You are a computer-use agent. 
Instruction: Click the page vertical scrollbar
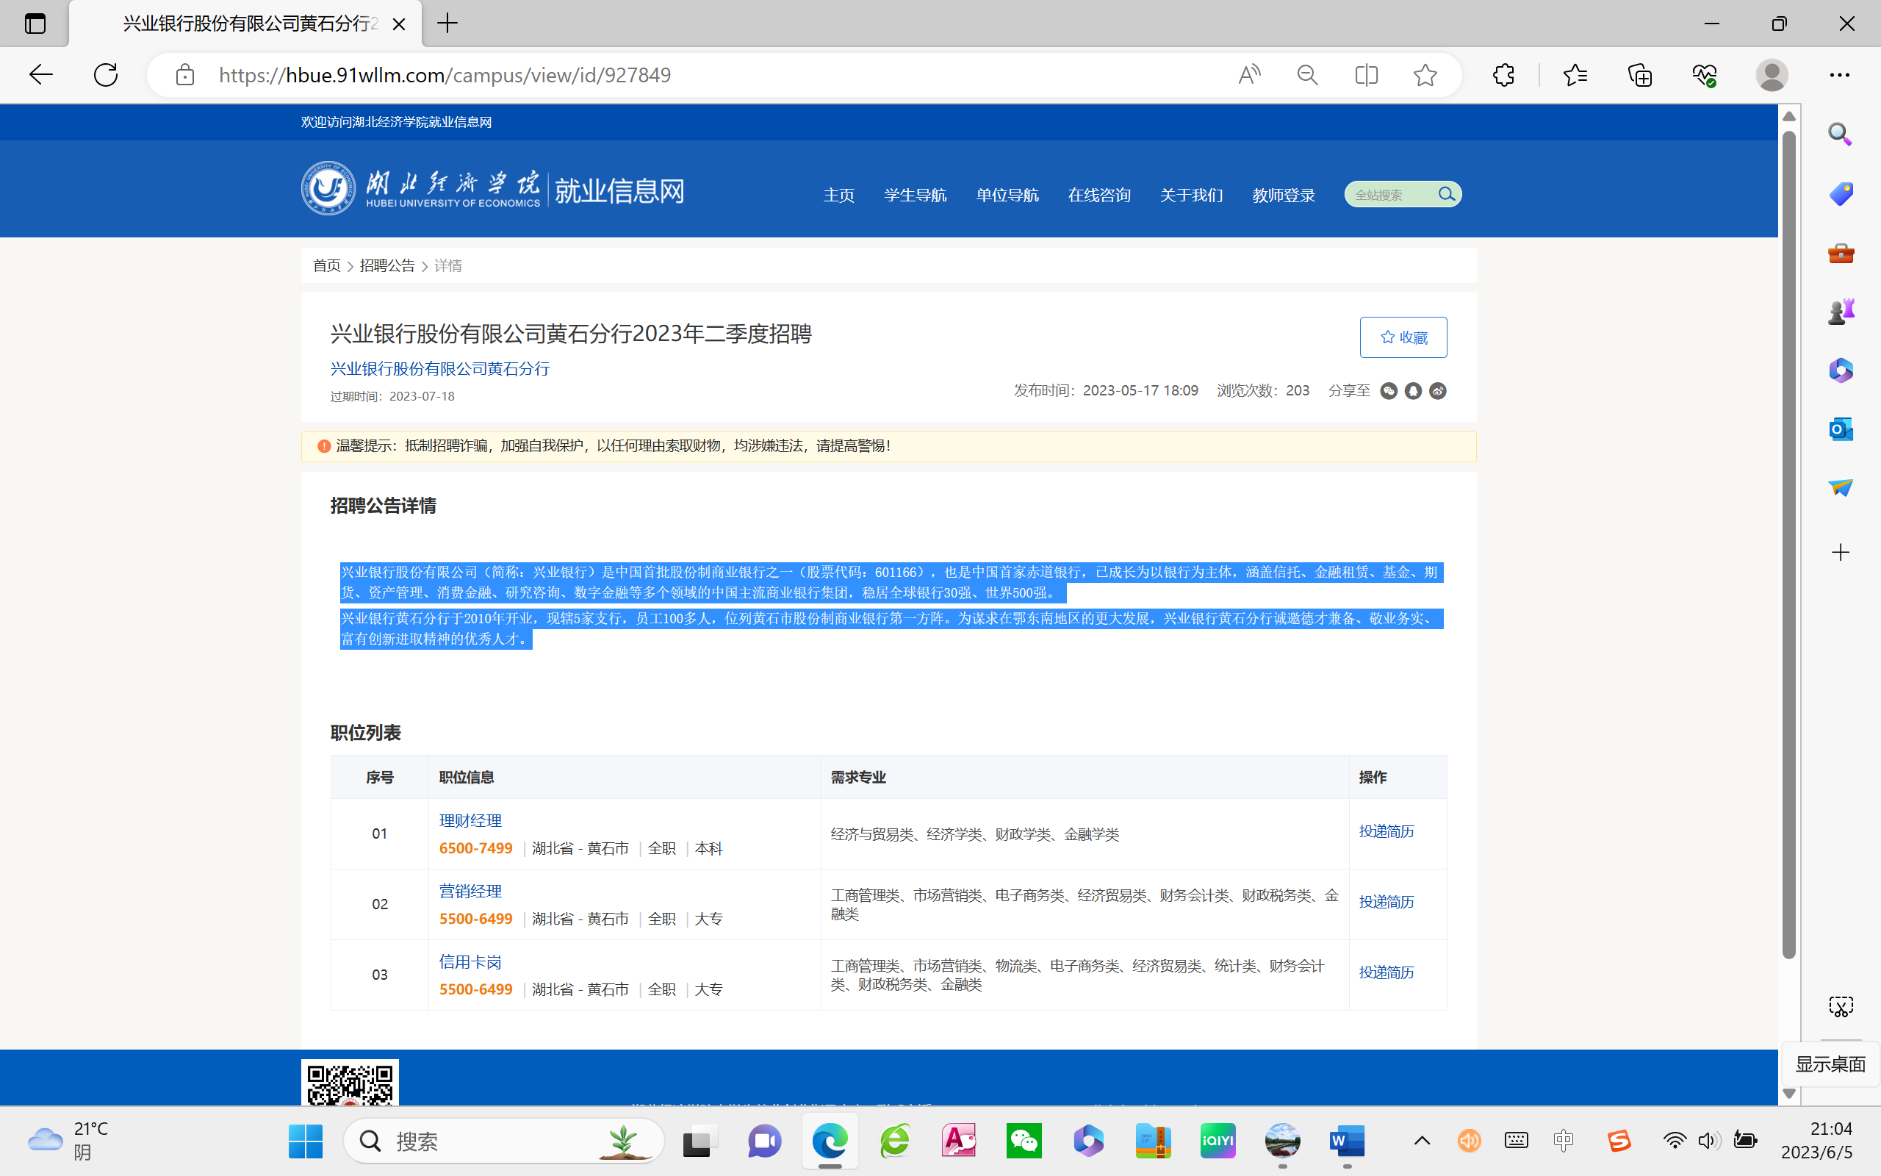click(x=1788, y=545)
